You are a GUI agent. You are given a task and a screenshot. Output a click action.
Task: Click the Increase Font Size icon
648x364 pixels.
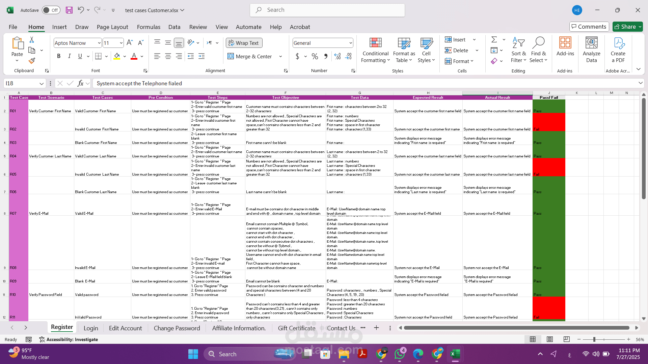pyautogui.click(x=130, y=43)
